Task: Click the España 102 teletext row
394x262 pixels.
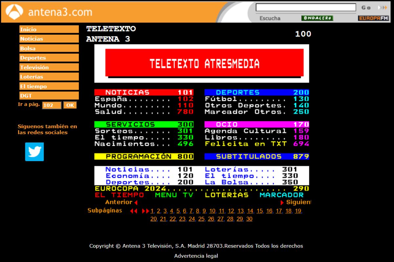Action: [144, 99]
